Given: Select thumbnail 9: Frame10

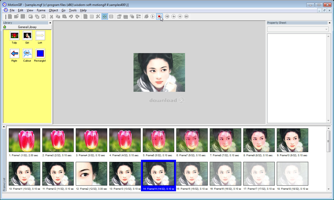Looking at the screenshot, I should [293, 140].
